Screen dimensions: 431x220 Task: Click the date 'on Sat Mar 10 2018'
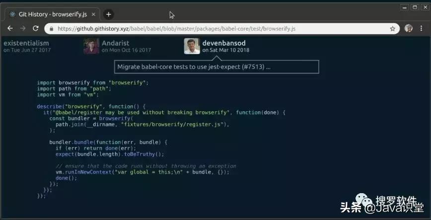pyautogui.click(x=225, y=50)
